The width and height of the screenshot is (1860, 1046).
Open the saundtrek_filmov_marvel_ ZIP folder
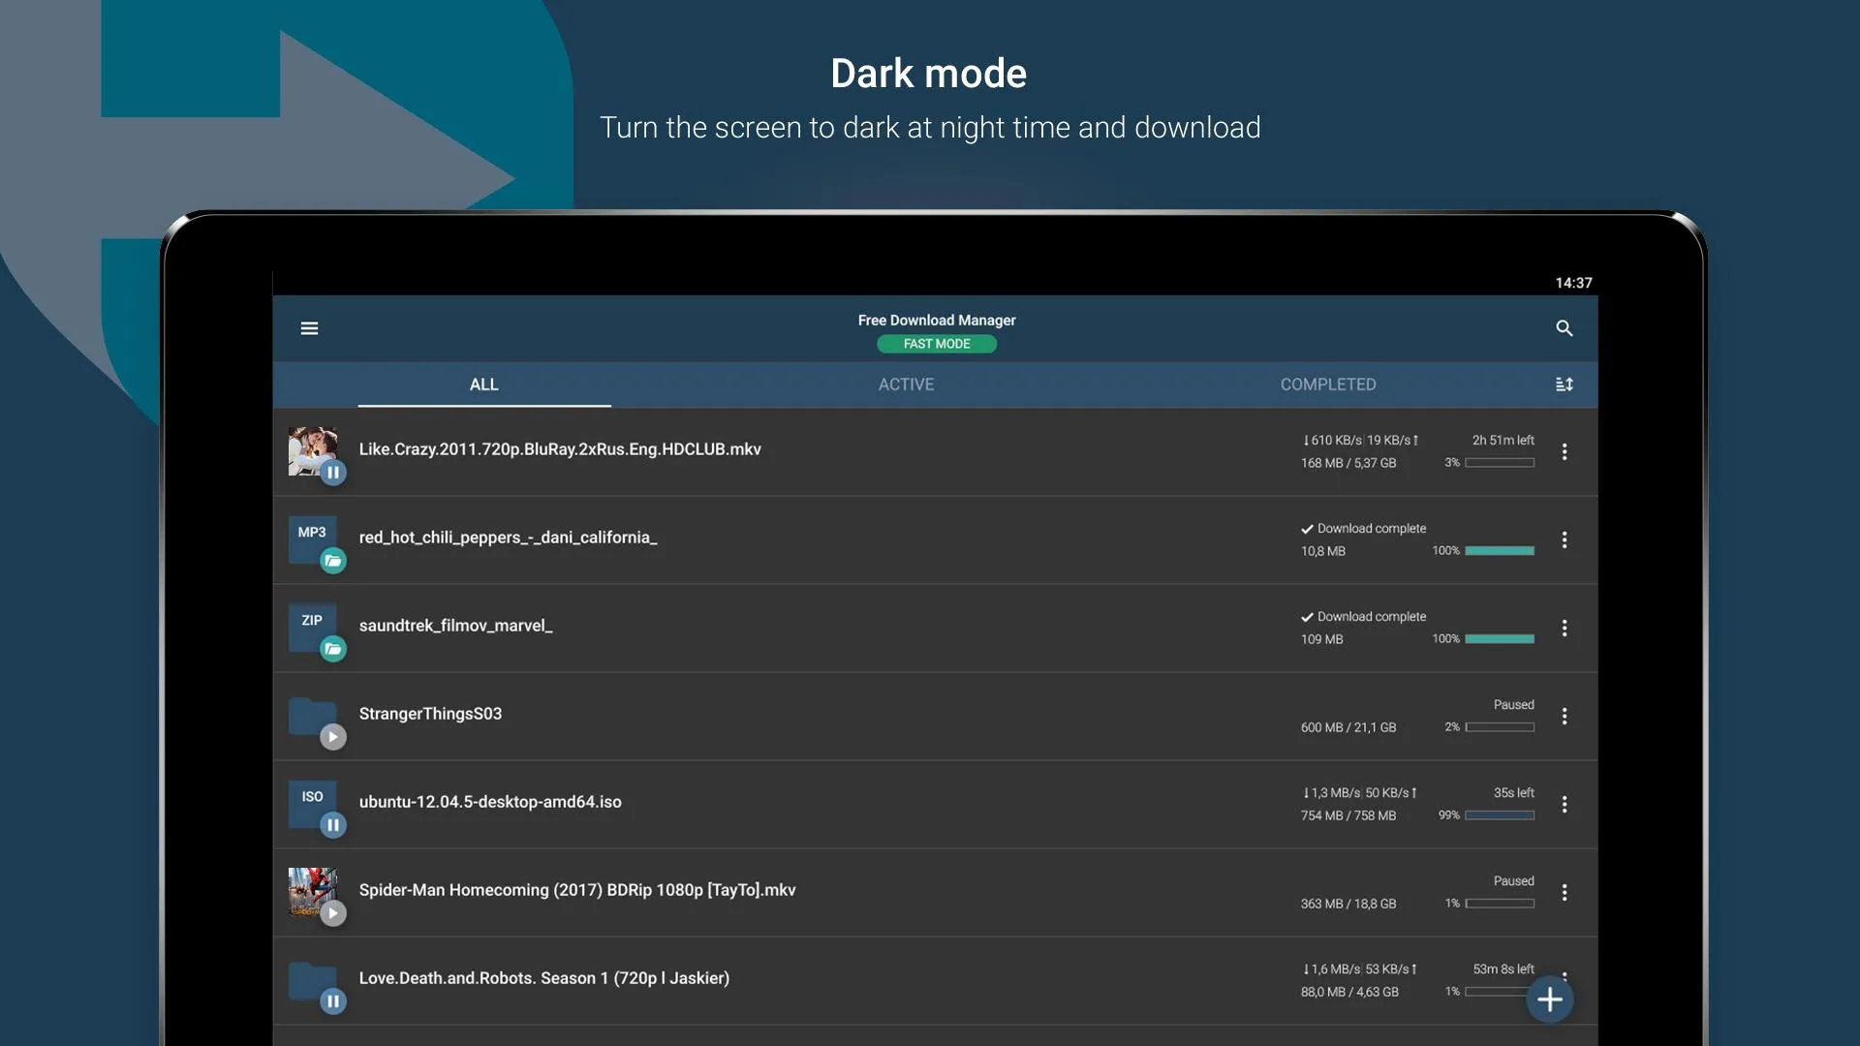(x=333, y=649)
